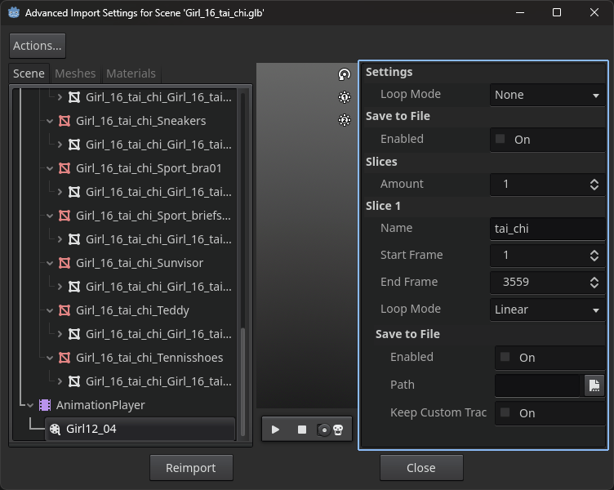
Task: Click the rotate light icon in preview
Action: tap(345, 74)
